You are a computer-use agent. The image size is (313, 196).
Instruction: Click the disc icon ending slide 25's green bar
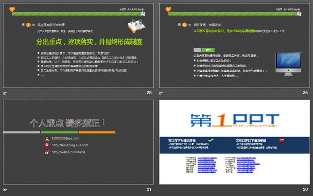tap(143, 14)
